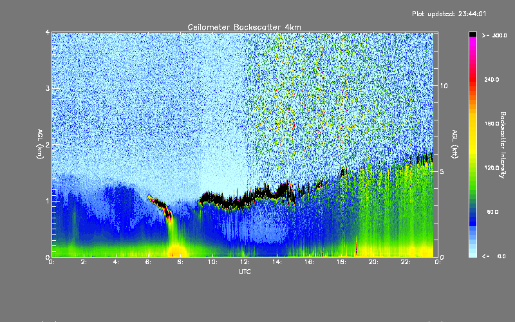Screen dimensions: 515x322
Task: Click the '8:' tick on the UTC axis
Action: (180, 262)
